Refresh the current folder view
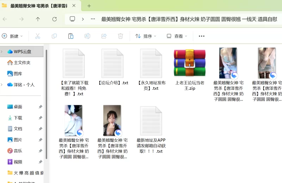 54,19
